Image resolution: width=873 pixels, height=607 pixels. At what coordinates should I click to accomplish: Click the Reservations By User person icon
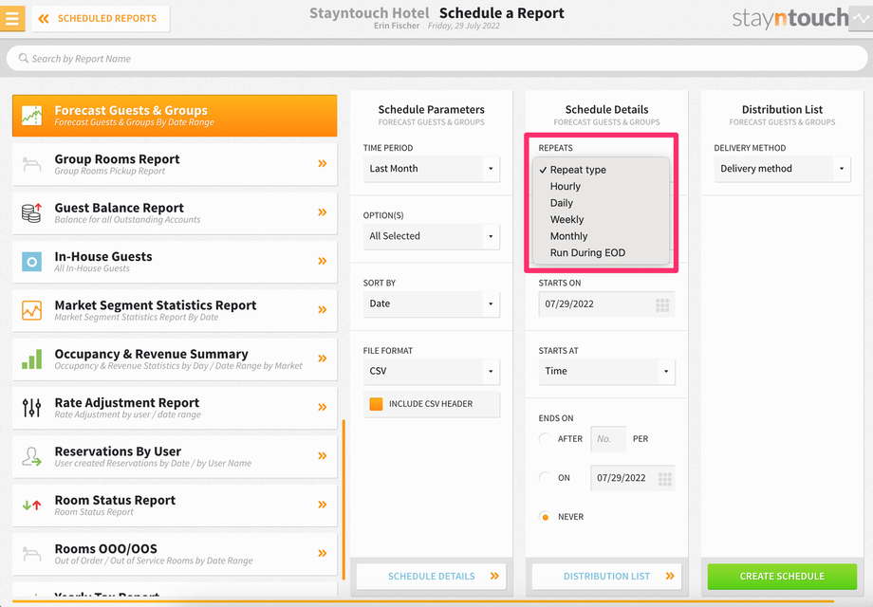tap(31, 456)
